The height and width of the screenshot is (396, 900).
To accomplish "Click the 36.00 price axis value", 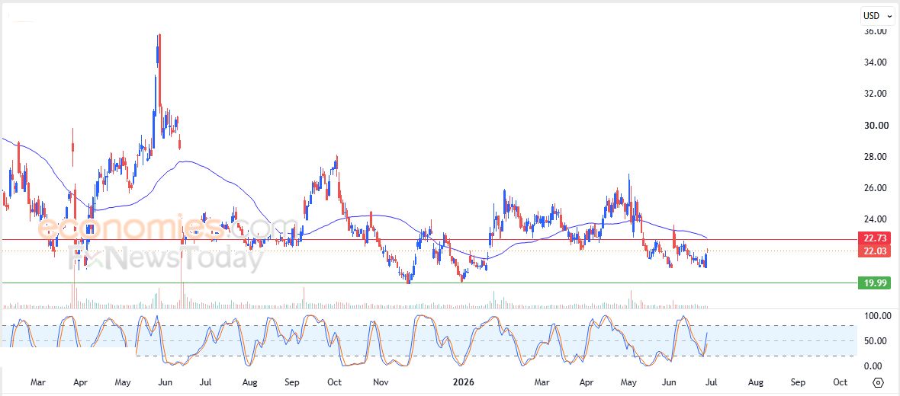I will [876, 31].
